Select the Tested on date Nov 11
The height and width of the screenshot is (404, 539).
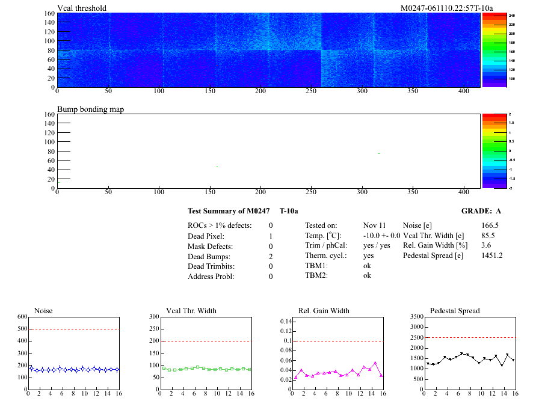click(374, 225)
